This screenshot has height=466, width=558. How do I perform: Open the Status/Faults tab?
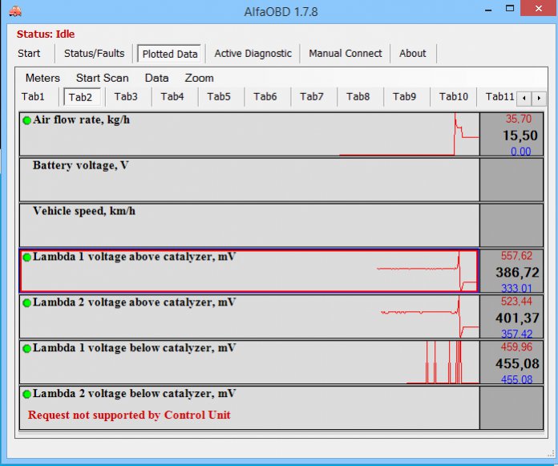(94, 54)
